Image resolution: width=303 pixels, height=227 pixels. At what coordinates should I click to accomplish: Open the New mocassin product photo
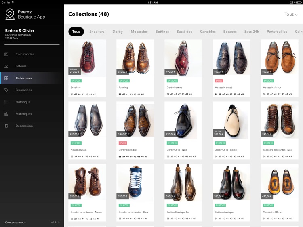point(87,120)
